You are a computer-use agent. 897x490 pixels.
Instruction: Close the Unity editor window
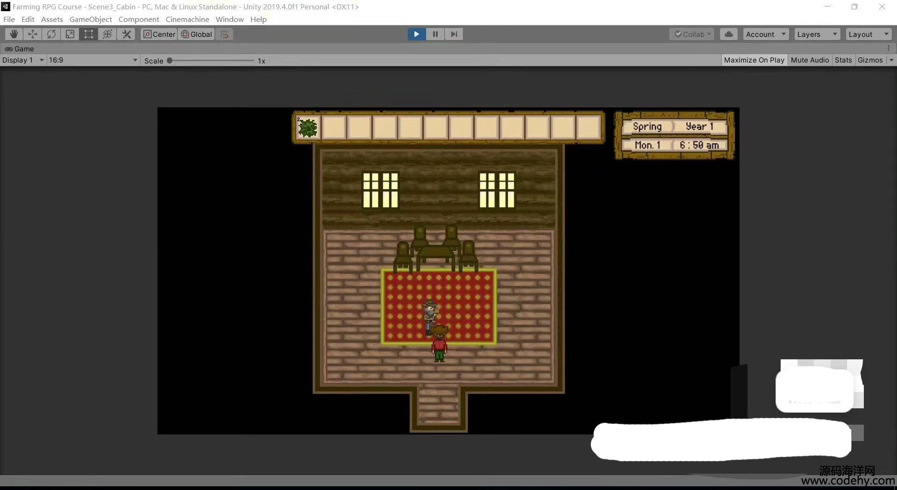(882, 7)
